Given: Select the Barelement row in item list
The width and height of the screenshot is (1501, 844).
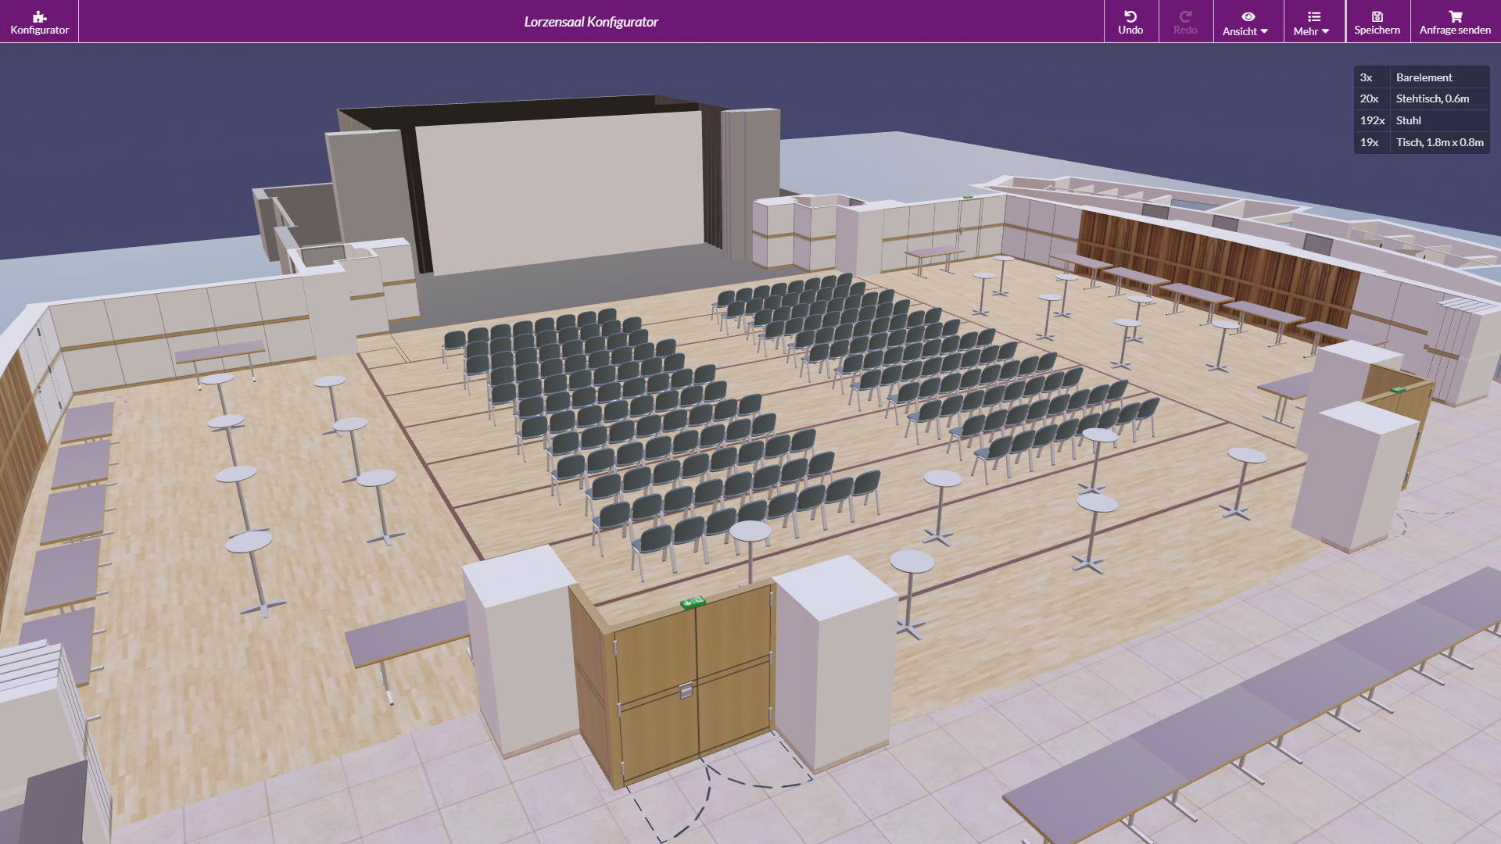Looking at the screenshot, I should 1423,77.
